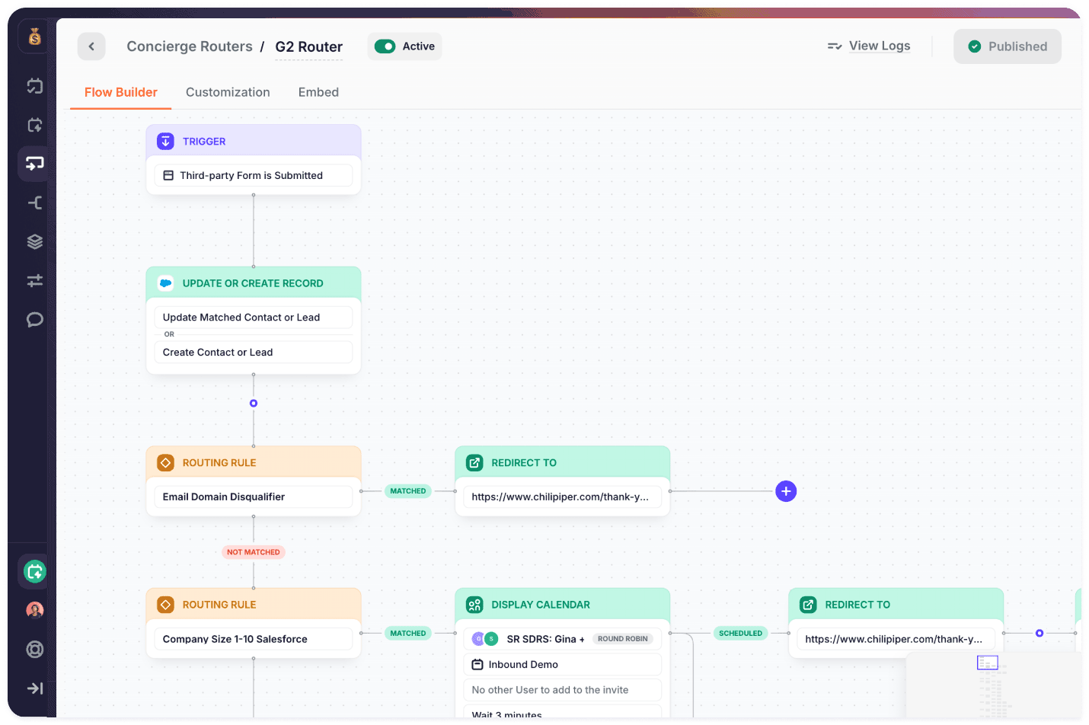Open the chat bubble sidebar icon
This screenshot has height=725, width=1089.
tap(35, 320)
